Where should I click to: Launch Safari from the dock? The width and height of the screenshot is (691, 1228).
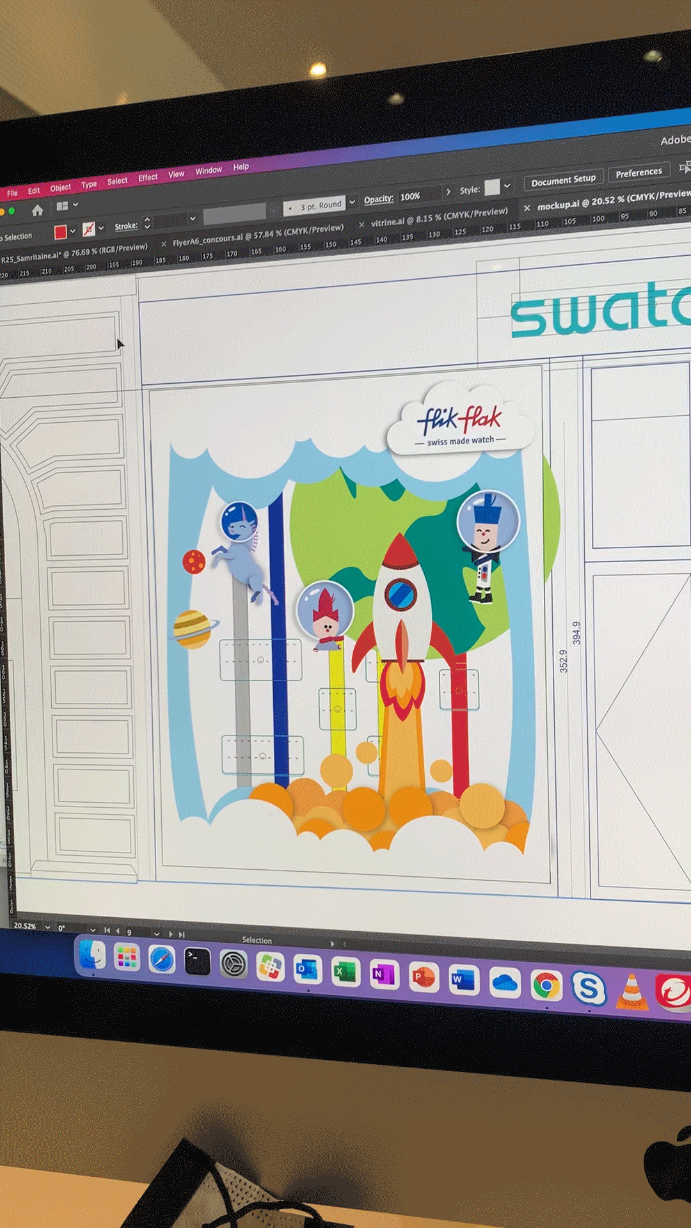(162, 960)
